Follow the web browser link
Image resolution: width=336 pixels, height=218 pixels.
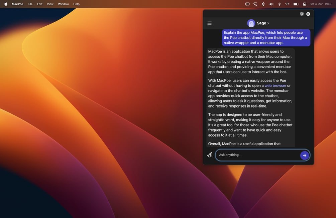275,85
